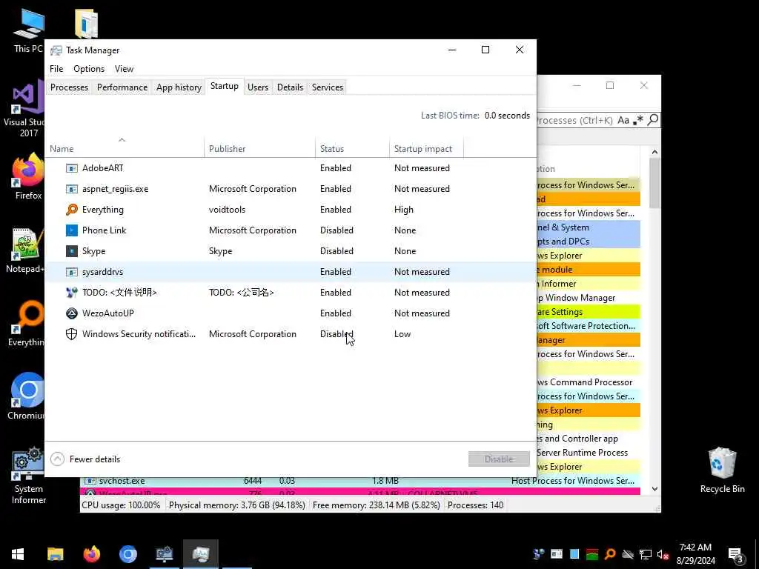
Task: Click the 'voidtools' publisher cell
Action: [x=227, y=210]
